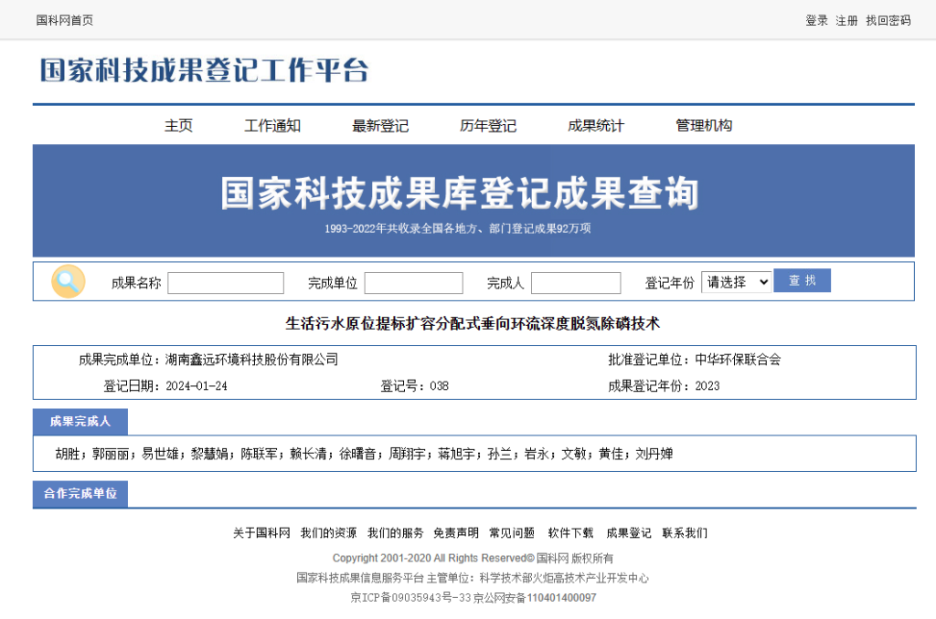The height and width of the screenshot is (619, 936).
Task: Click the banner title 国家科技成果库登记成果查询
Action: [460, 194]
